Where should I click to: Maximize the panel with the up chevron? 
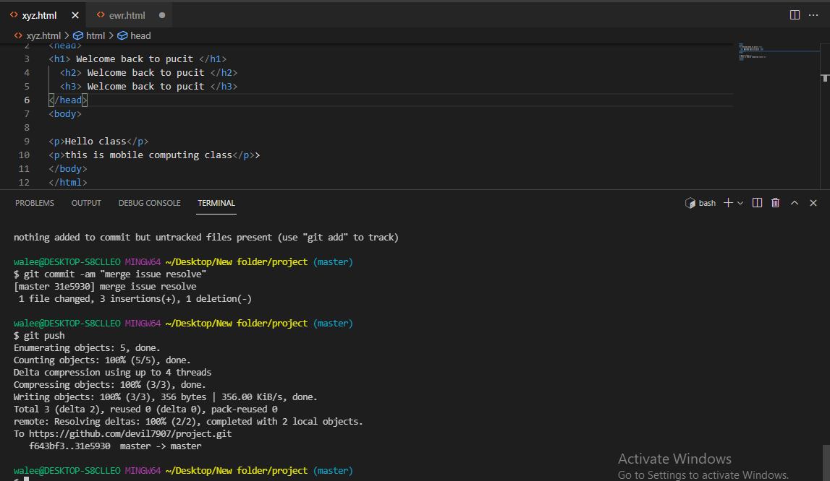point(795,203)
